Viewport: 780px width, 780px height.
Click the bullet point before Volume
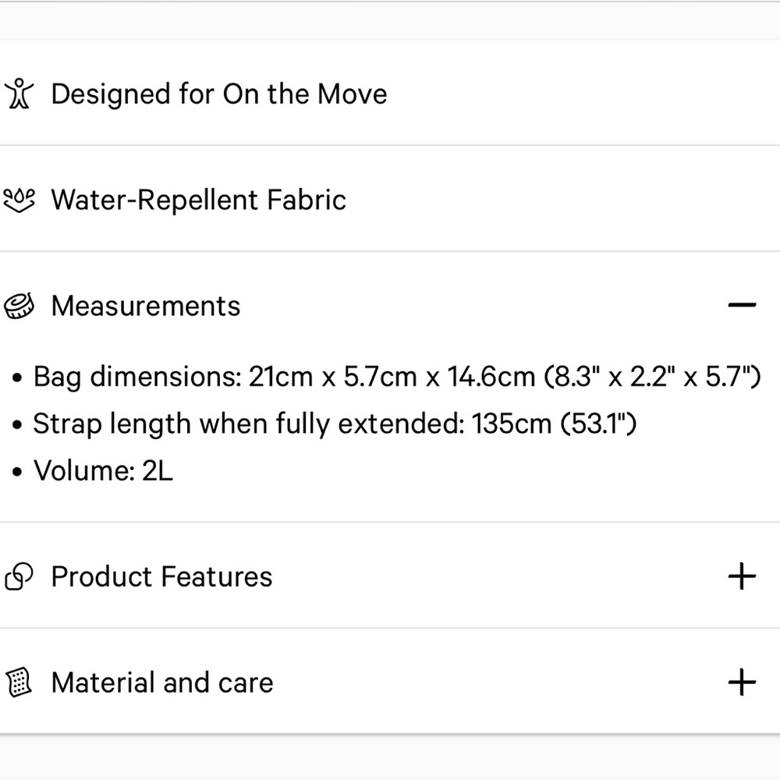click(19, 473)
